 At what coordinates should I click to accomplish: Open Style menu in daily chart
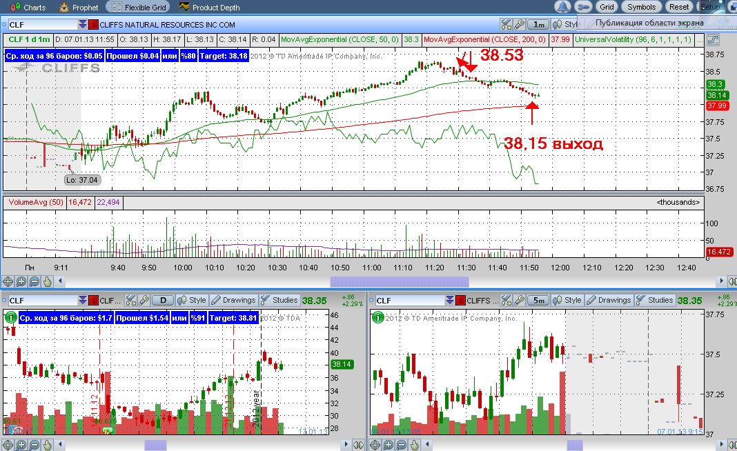click(x=192, y=300)
